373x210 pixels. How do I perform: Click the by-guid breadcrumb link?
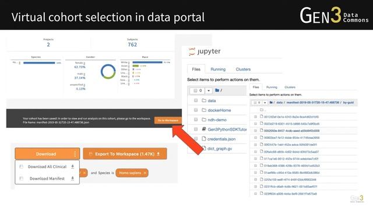click(x=349, y=103)
